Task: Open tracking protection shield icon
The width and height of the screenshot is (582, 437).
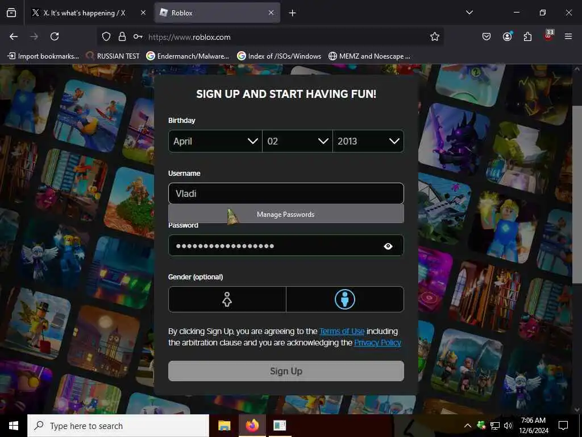Action: tap(106, 36)
